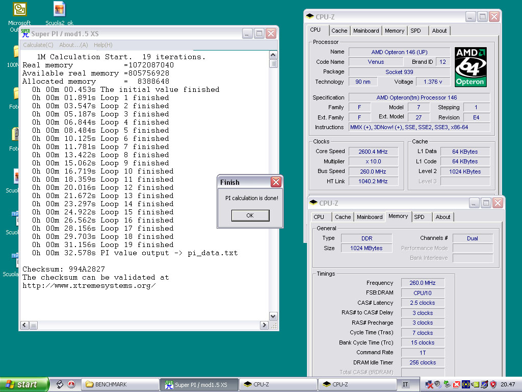Click the down arrow of Super PI's vertical scrollbar
This screenshot has width=522, height=392.
point(273,316)
